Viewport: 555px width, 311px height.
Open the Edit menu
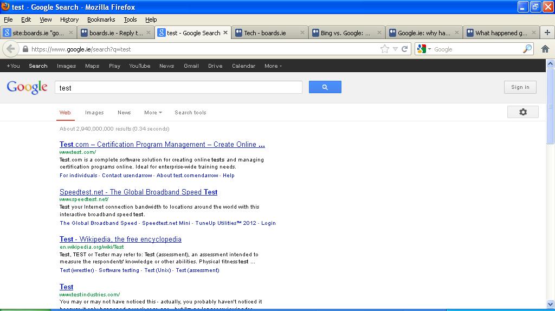coord(26,20)
